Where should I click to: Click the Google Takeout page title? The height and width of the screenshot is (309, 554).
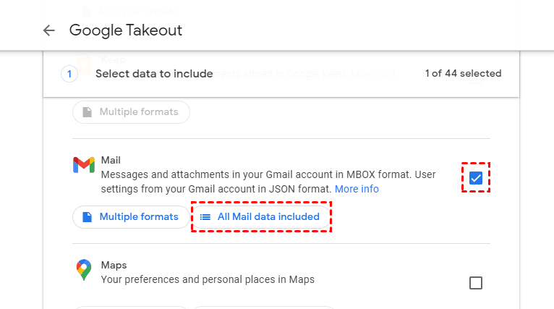(x=126, y=30)
